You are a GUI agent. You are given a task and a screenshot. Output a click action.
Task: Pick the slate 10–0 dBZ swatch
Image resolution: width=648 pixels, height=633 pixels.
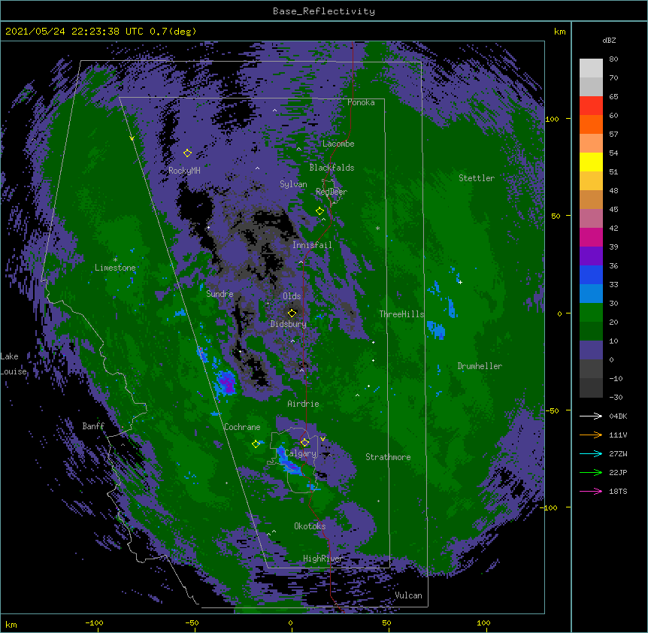point(591,350)
